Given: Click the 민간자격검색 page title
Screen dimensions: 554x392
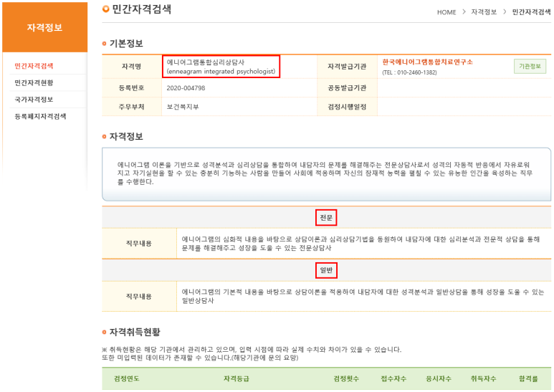Looking at the screenshot, I should 142,9.
